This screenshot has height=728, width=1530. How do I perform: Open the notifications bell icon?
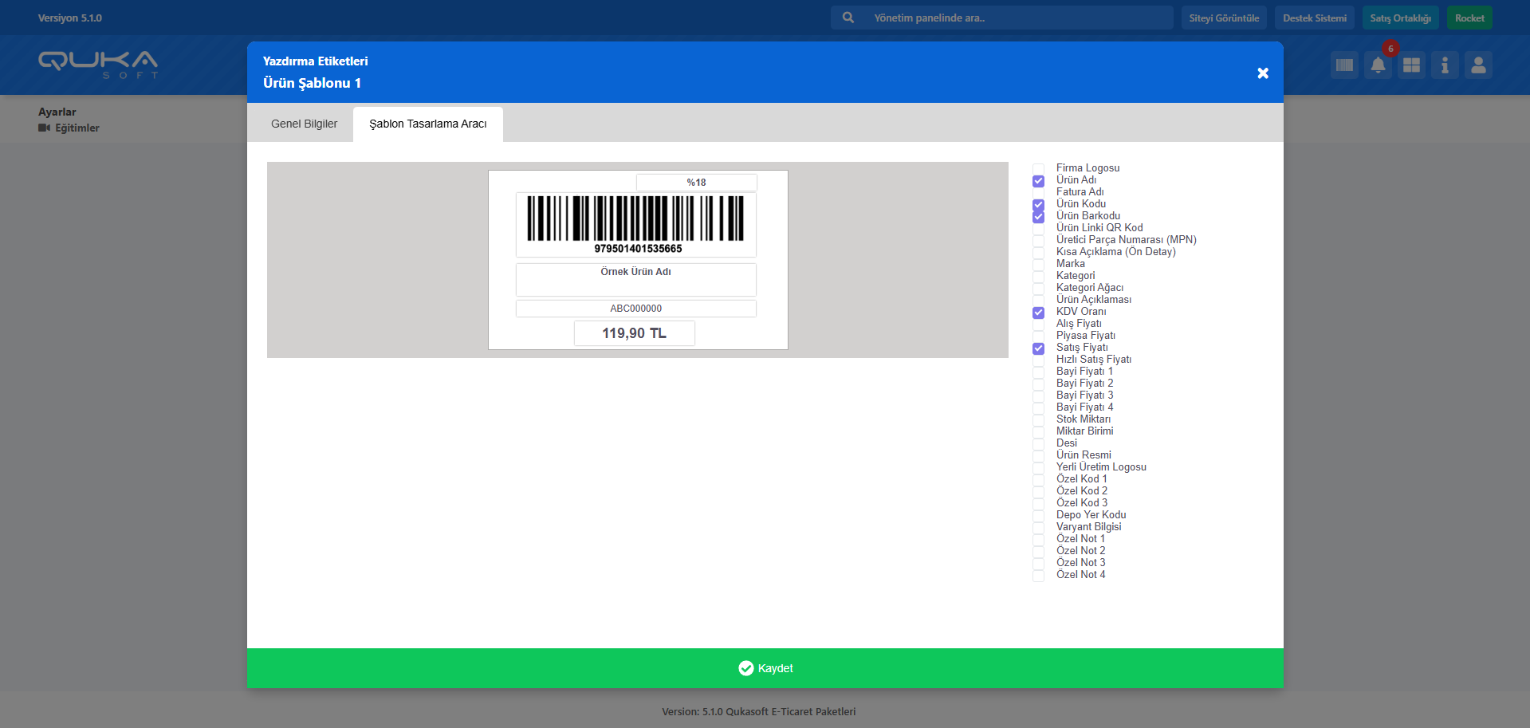click(x=1378, y=65)
